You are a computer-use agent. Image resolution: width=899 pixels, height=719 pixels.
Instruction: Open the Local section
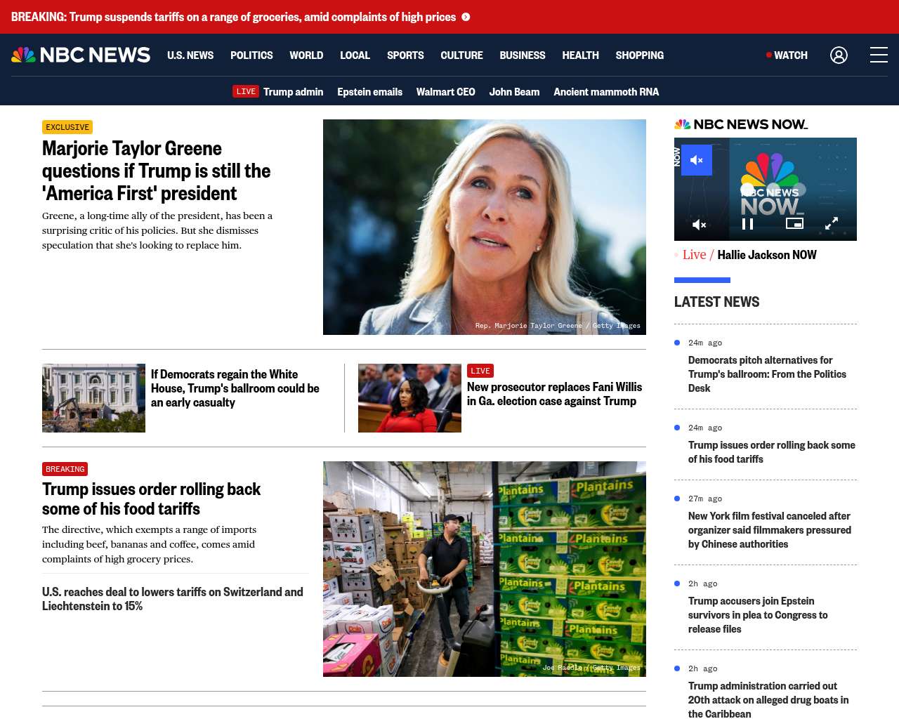point(355,55)
